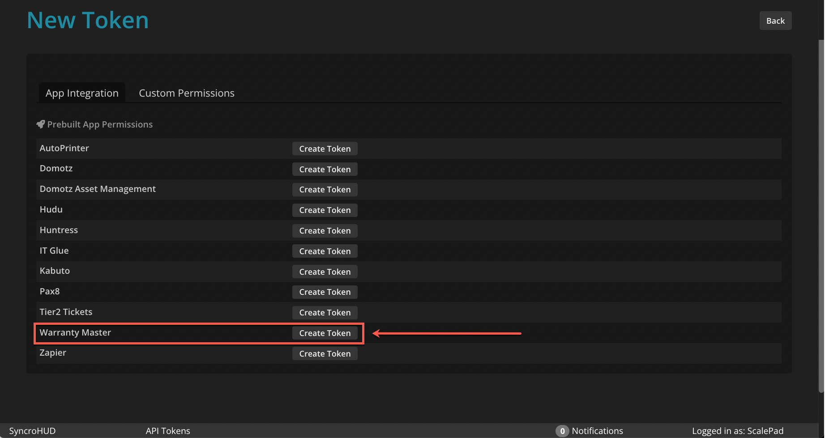Create a token for Warranty Master
This screenshot has width=825, height=438.
coord(325,333)
